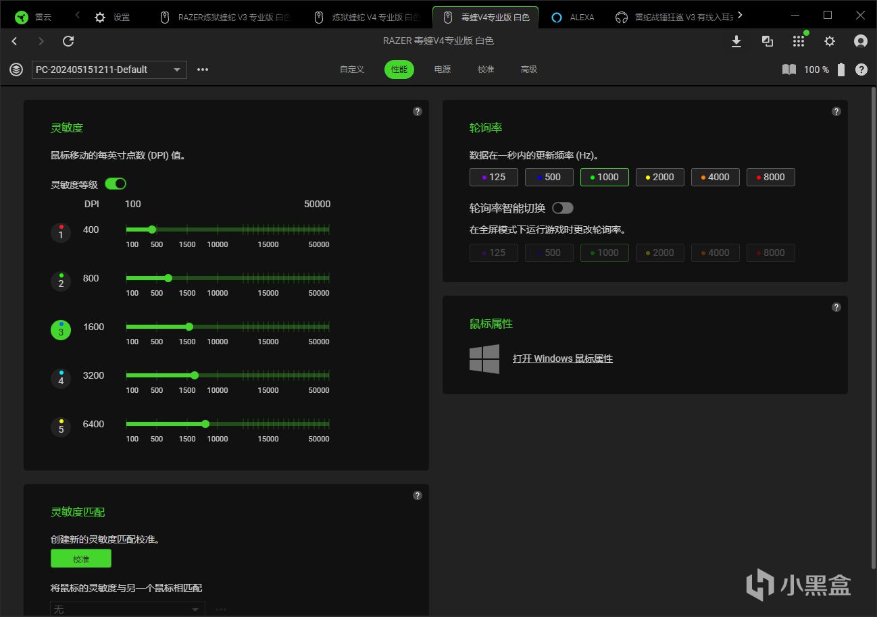The height and width of the screenshot is (617, 877).
Task: Click the Windows logo in 鼠标属性
Action: click(x=484, y=358)
